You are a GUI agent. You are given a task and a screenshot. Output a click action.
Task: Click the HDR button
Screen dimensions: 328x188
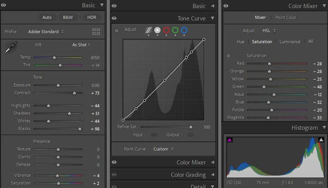click(x=92, y=18)
